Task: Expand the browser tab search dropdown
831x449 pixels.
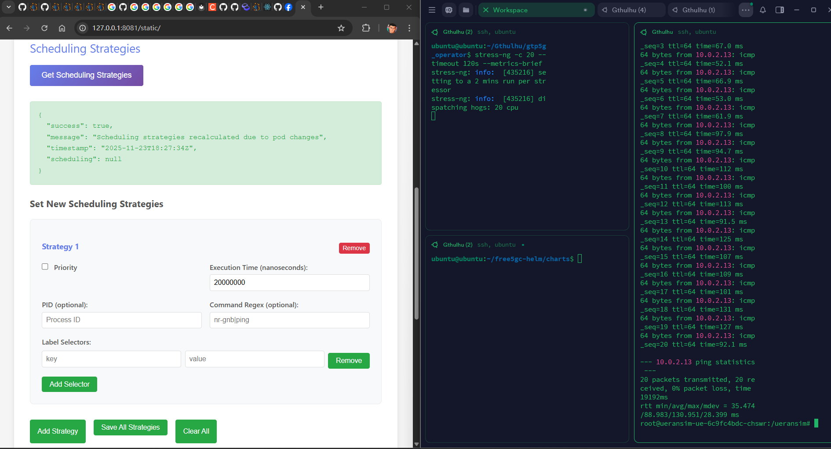Action: [x=8, y=7]
